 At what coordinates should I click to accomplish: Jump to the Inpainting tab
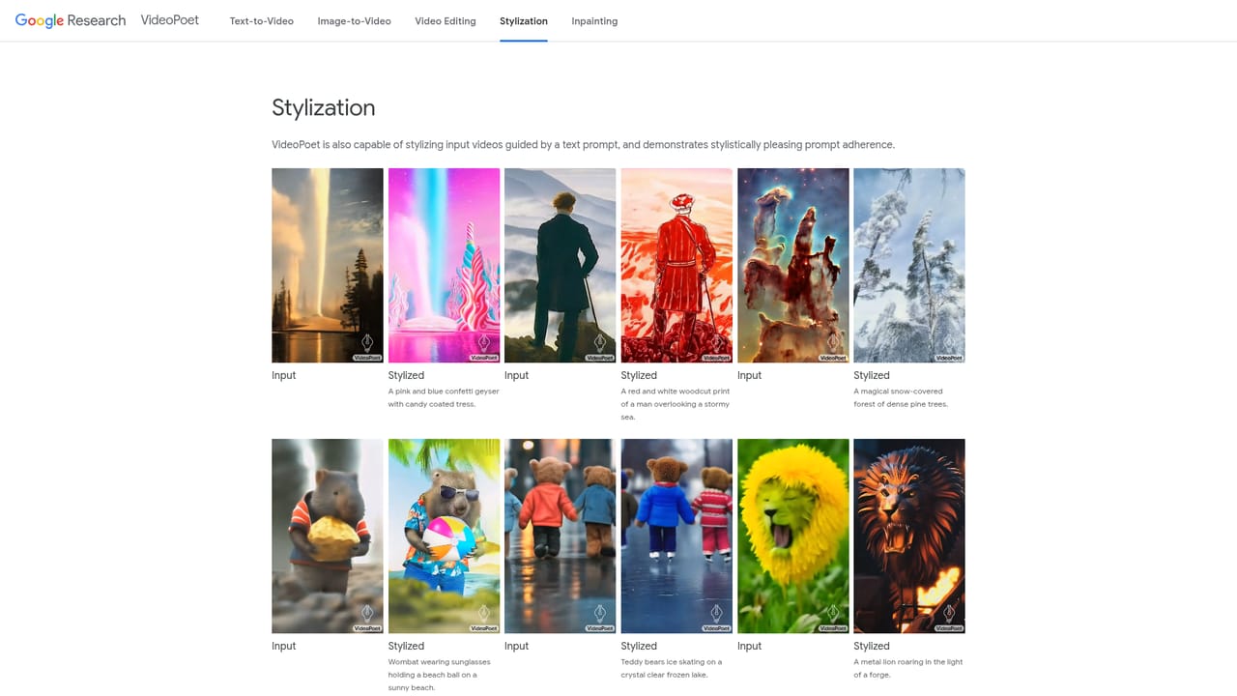(x=594, y=21)
